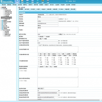The width and height of the screenshot is (102, 102).
Task: Switch to the FTP/EMAIL tab
Action: click(x=61, y=9)
